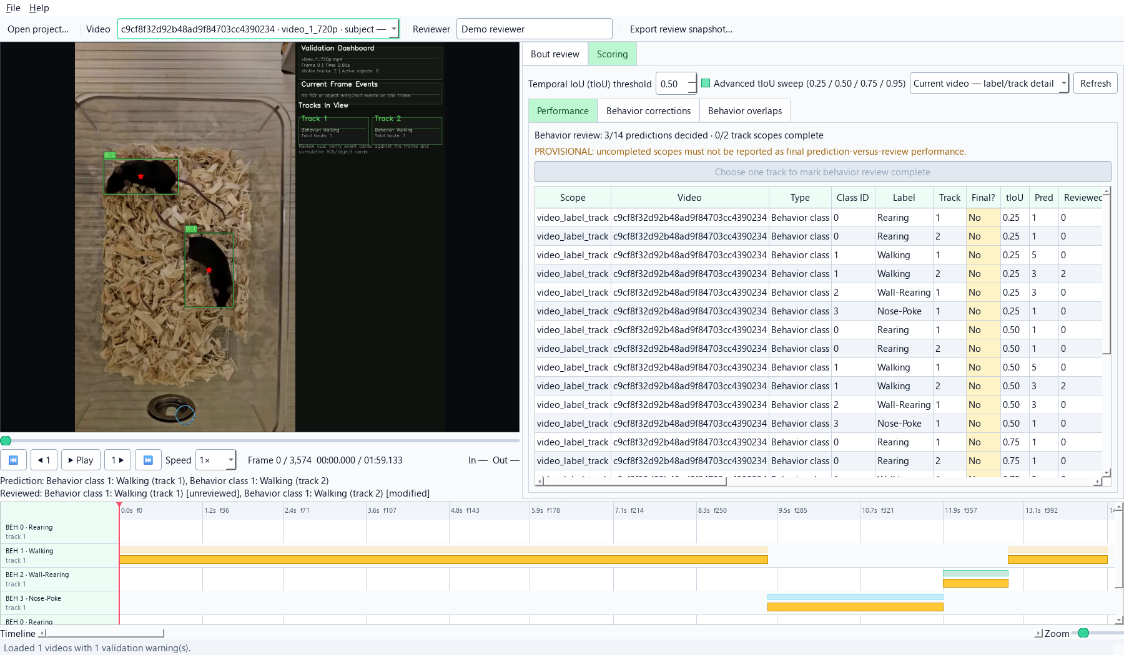Click Choose one track to mark review complete
This screenshot has width=1124, height=655.
(x=822, y=172)
